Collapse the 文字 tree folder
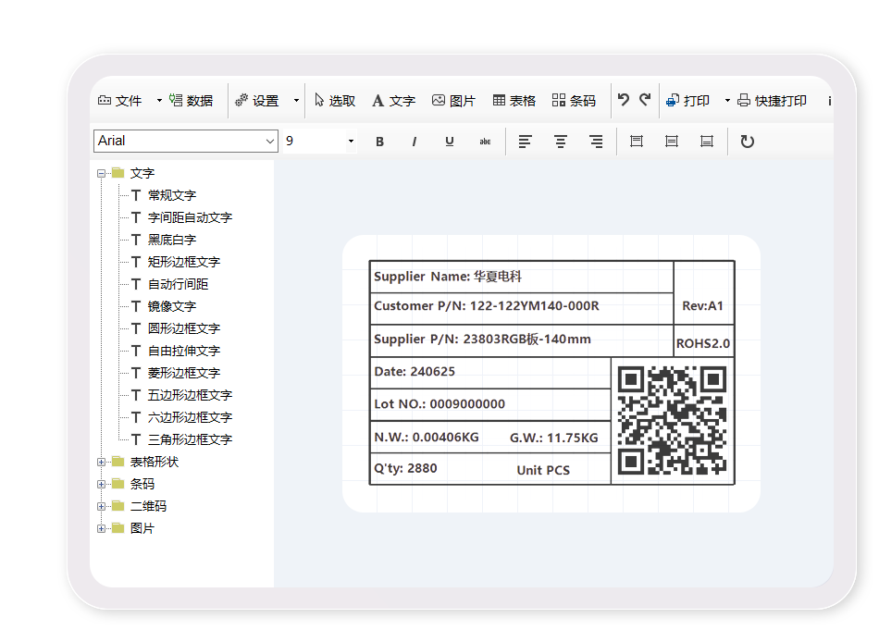 [102, 173]
